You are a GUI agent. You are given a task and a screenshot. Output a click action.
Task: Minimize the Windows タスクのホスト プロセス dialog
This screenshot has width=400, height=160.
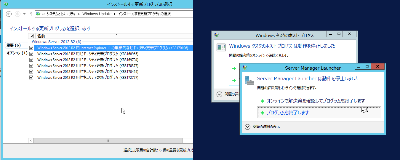331,34
